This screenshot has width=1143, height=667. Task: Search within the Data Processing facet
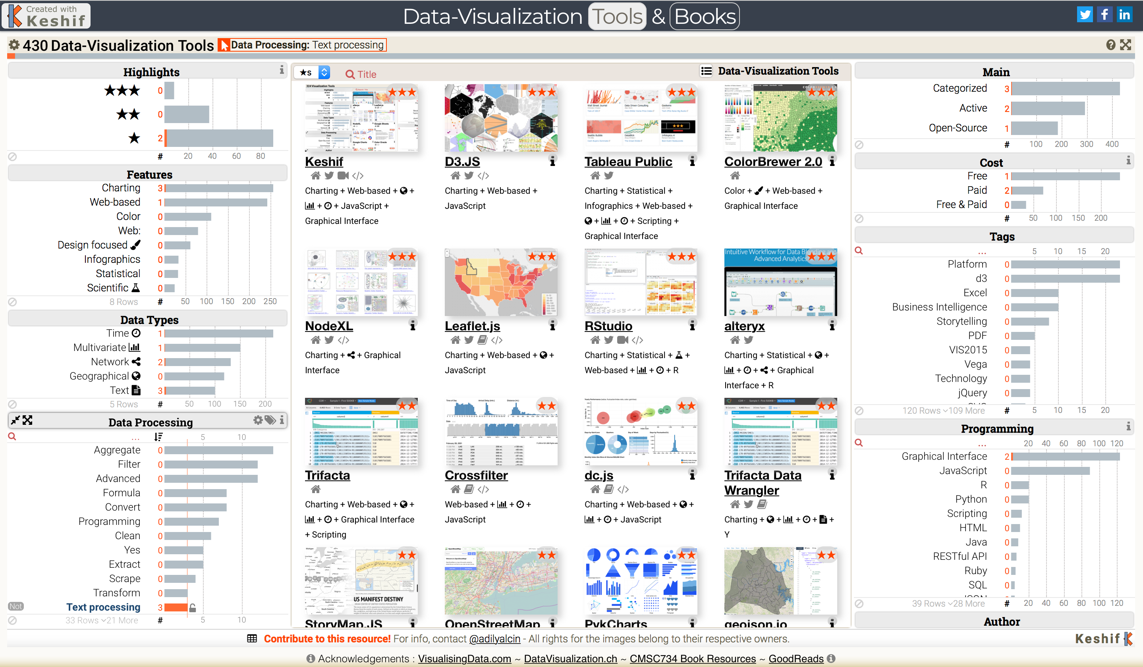pyautogui.click(x=12, y=436)
